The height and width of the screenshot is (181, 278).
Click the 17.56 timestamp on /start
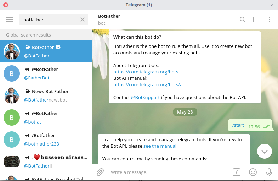(x=254, y=127)
